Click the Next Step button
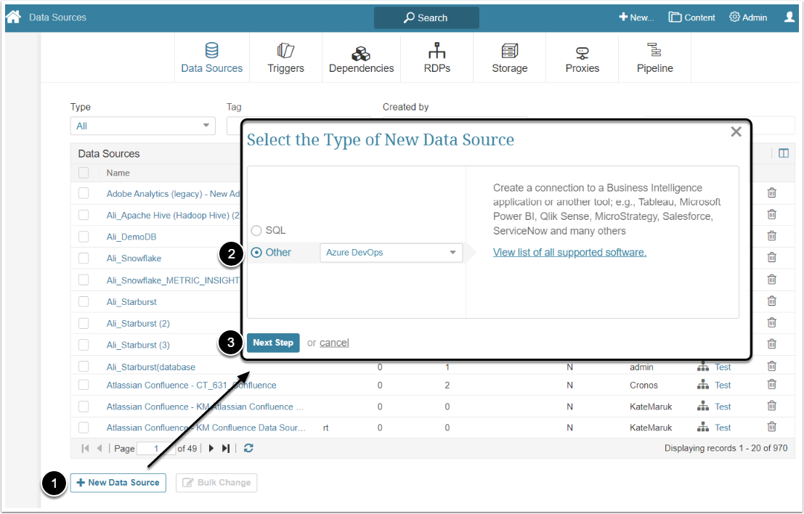This screenshot has width=804, height=514. [273, 343]
